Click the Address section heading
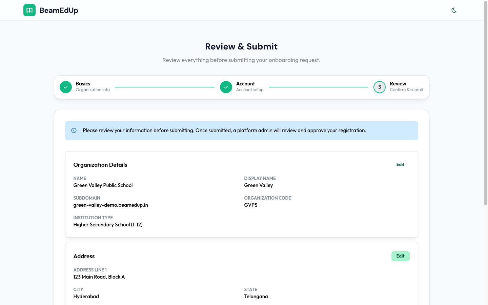 [x=84, y=256]
